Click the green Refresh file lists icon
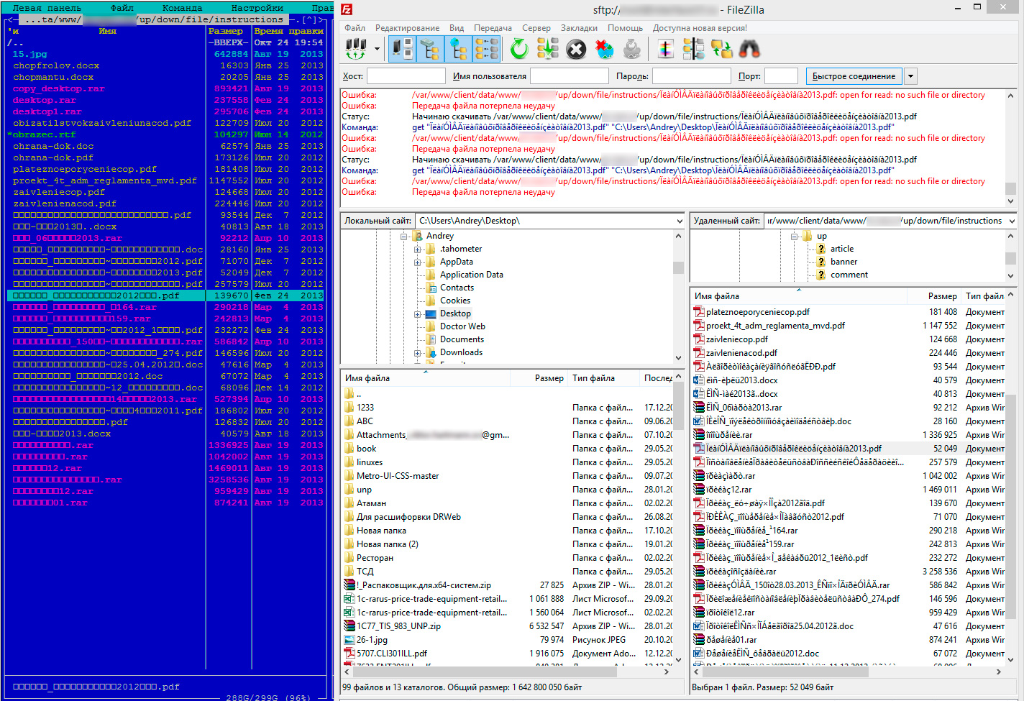This screenshot has height=701, width=1024. point(519,49)
